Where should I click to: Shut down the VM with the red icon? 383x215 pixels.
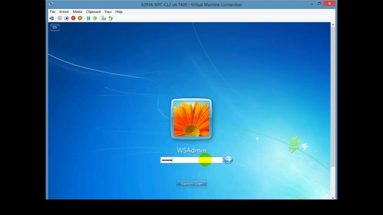click(73, 18)
